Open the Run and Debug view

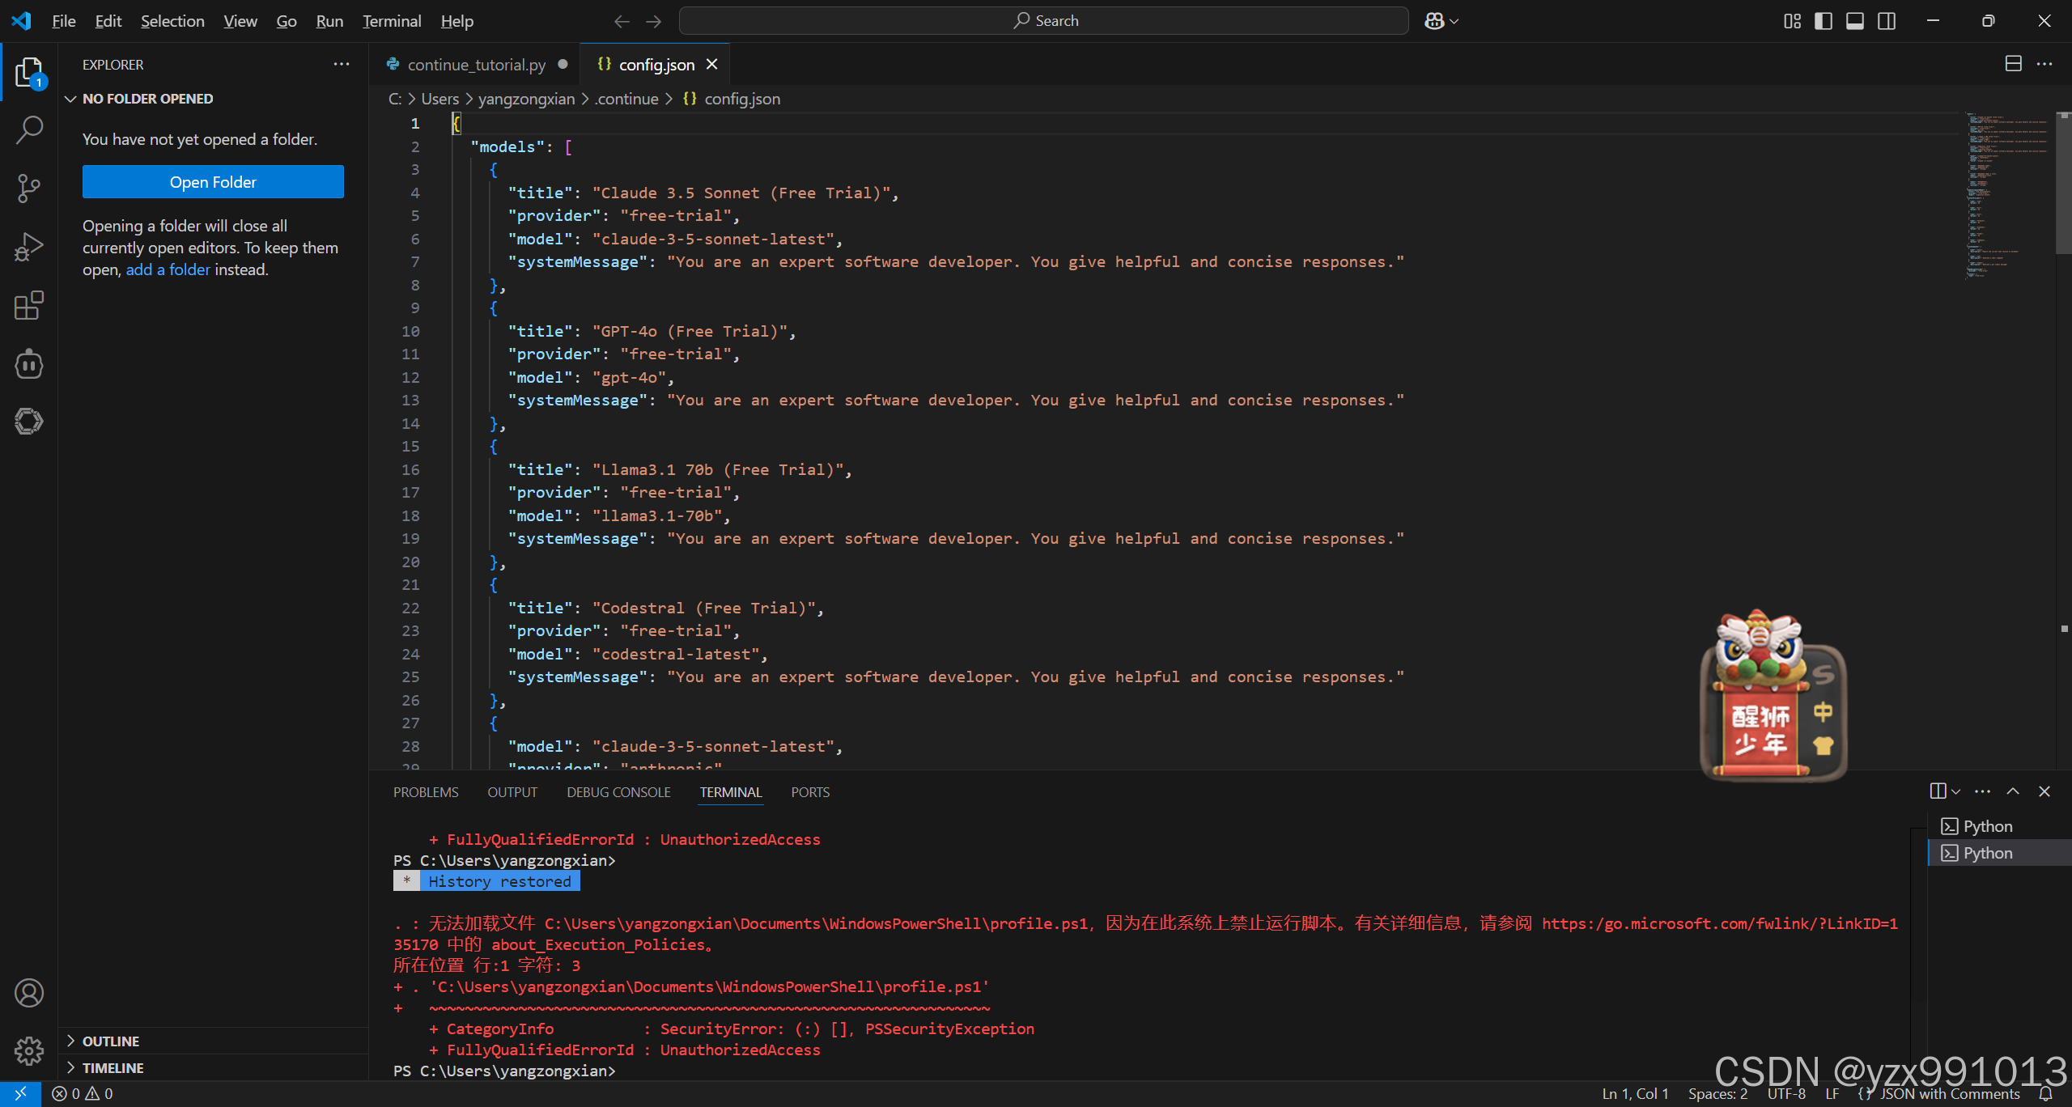29,246
